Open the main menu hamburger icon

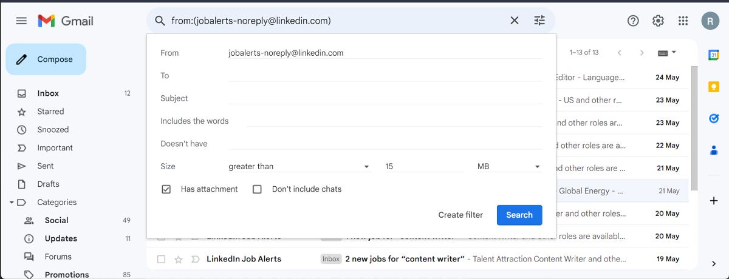pos(21,21)
